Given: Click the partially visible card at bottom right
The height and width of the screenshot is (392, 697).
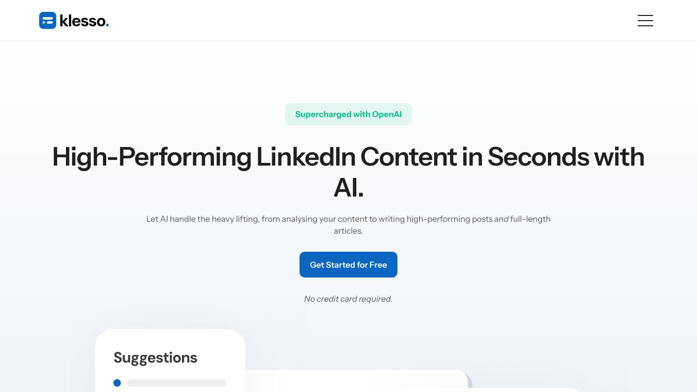Looking at the screenshot, I should click(490, 390).
